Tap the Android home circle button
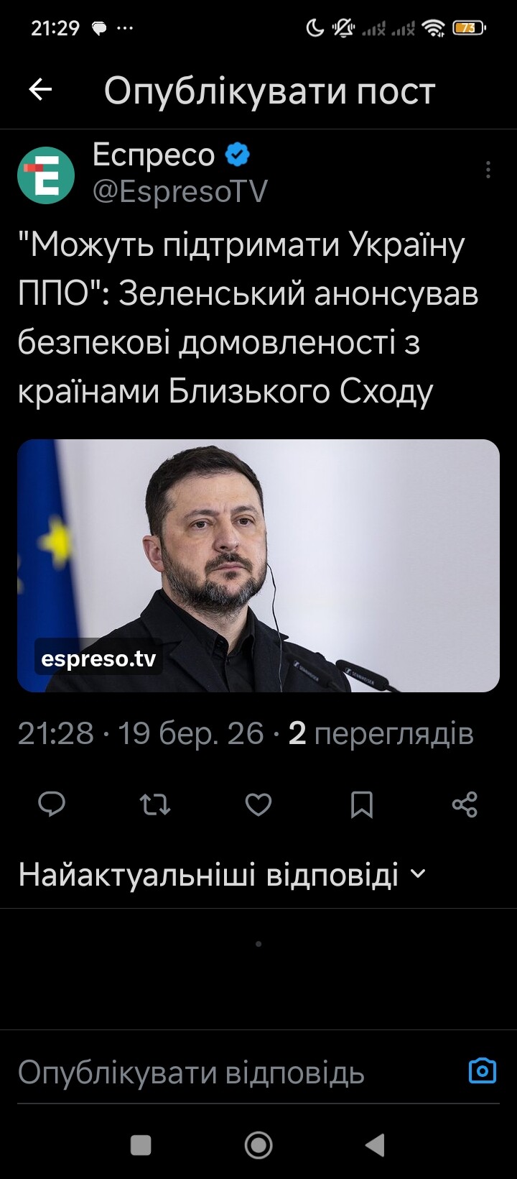Viewport: 517px width, 1179px height. 258,1145
